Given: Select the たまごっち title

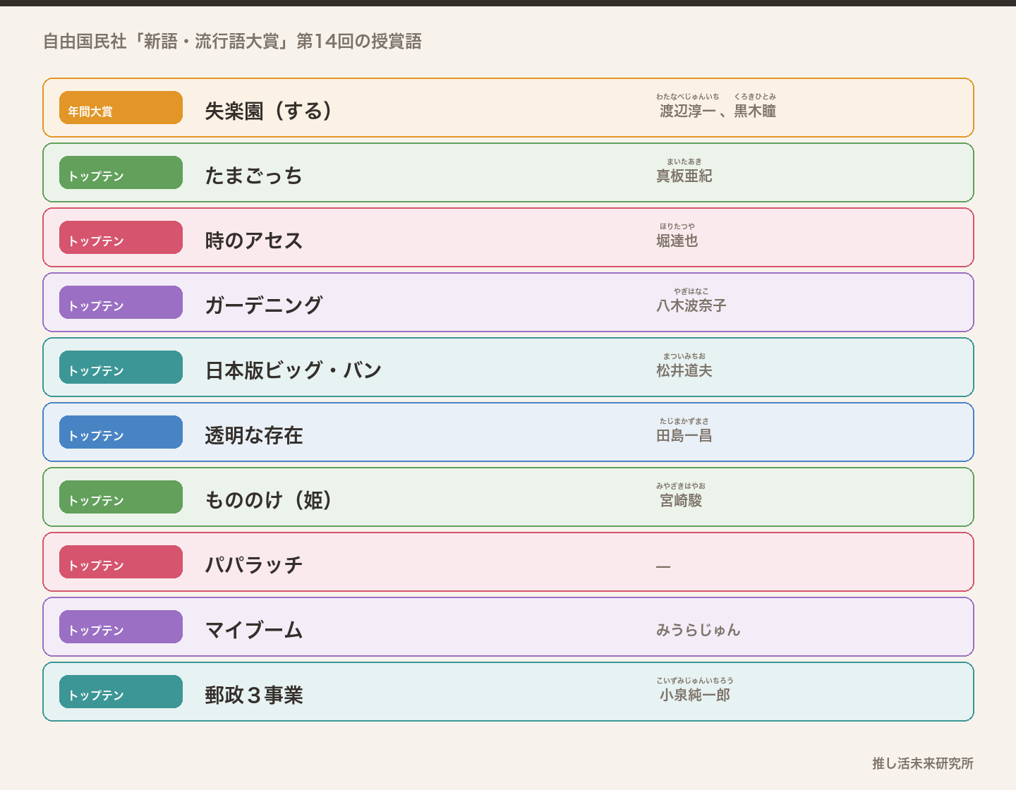Looking at the screenshot, I should coord(253,176).
